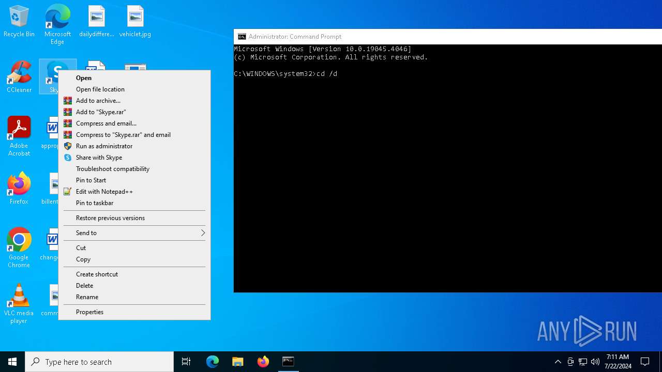Open volume control tray icon
Screen dimensions: 662x372
click(595, 362)
